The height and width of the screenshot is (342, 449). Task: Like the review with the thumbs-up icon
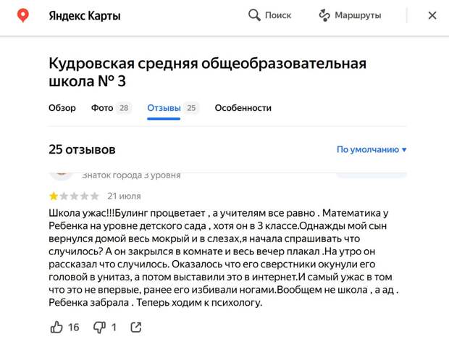[x=57, y=327]
